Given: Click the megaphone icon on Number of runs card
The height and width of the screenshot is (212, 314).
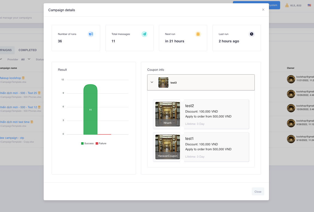Looking at the screenshot, I should coord(91,34).
